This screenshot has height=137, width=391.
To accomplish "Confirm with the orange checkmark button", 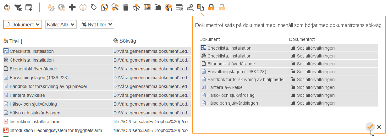I will [x=370, y=127].
